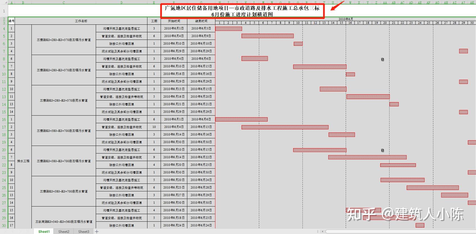Select 三横路K0+280~K0+370段左幅污水管道 cell

click(x=64, y=40)
